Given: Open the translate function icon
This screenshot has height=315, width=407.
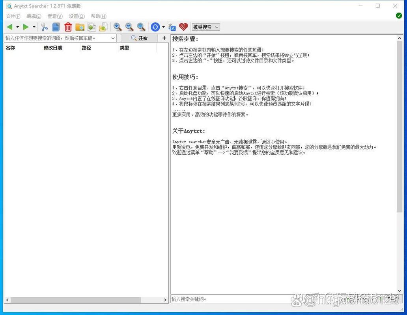Looking at the screenshot, I should pyautogui.click(x=172, y=27).
